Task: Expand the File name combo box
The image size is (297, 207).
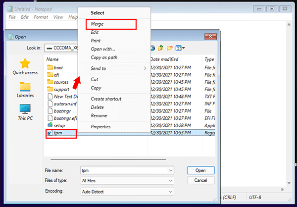Action: [x=171, y=170]
